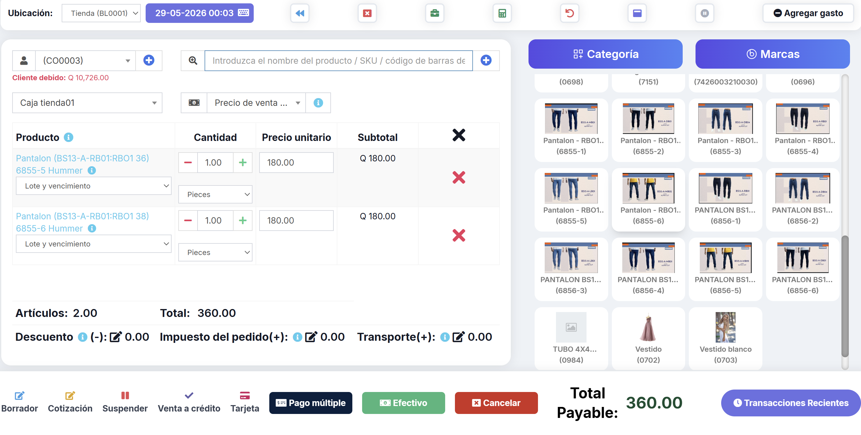Add new customer with plus icon
This screenshot has height=435, width=861.
[149, 60]
